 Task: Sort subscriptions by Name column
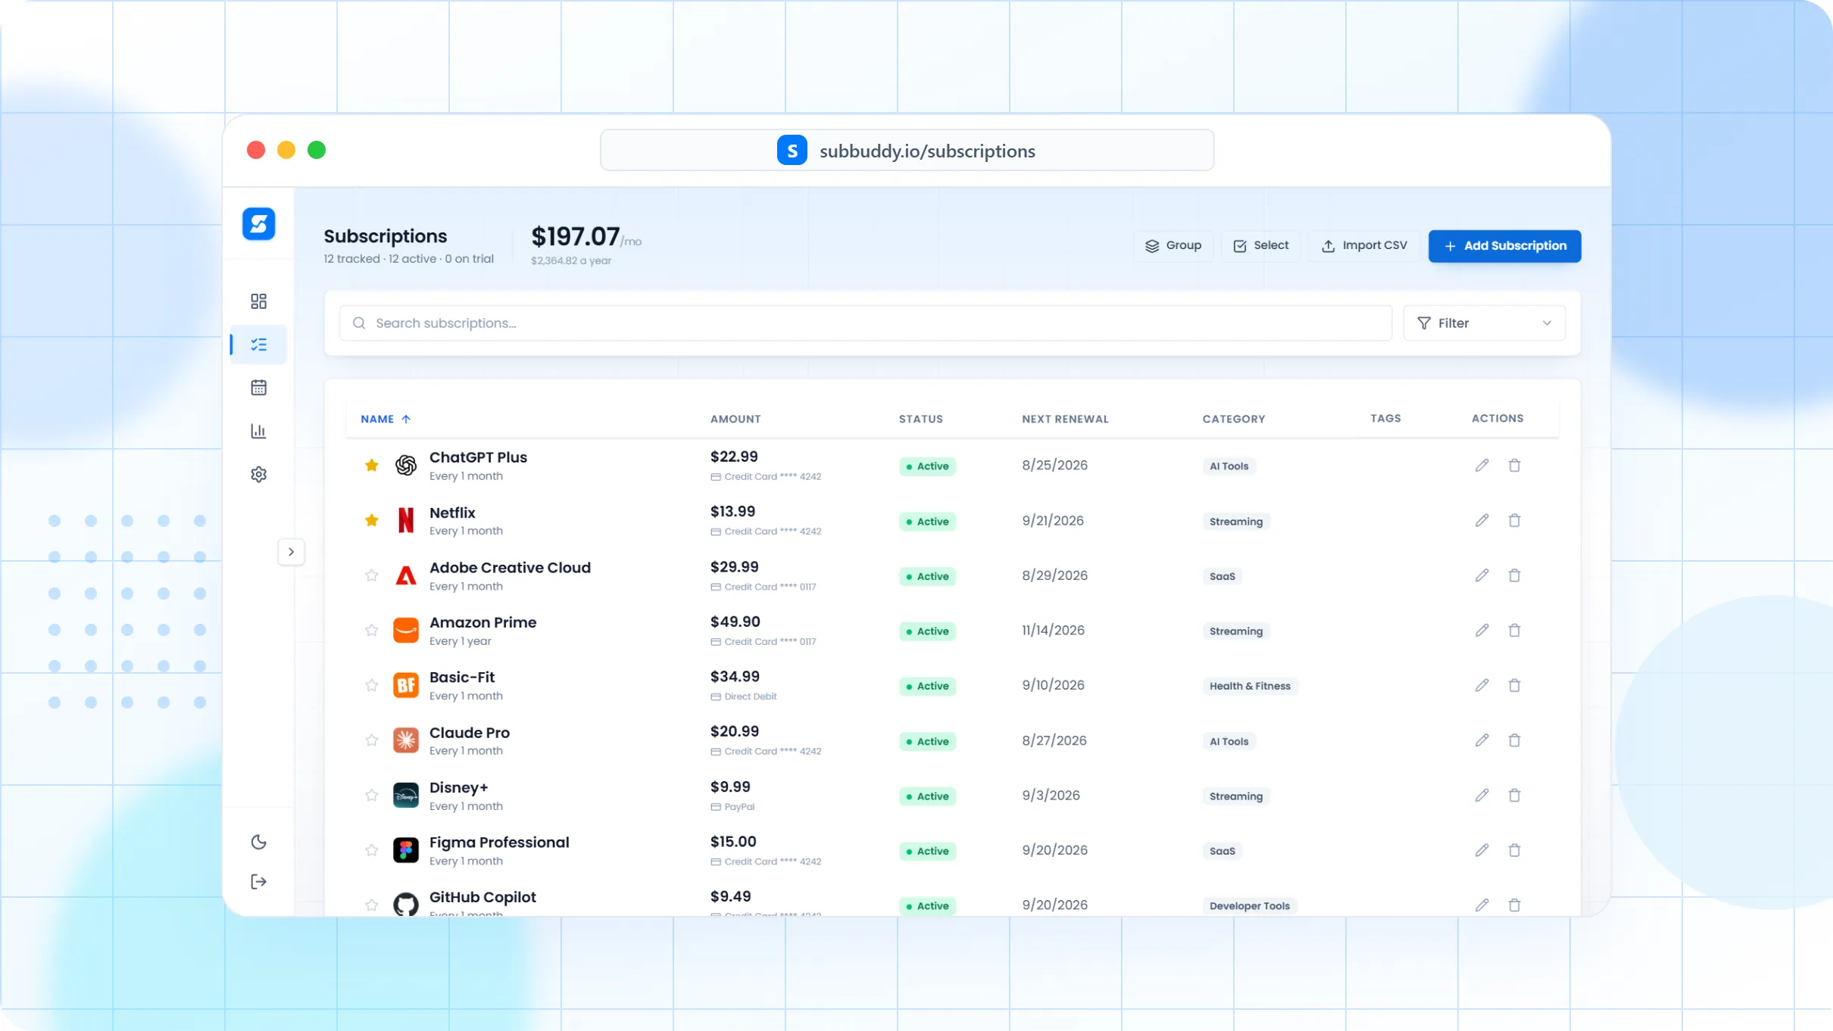coord(385,419)
